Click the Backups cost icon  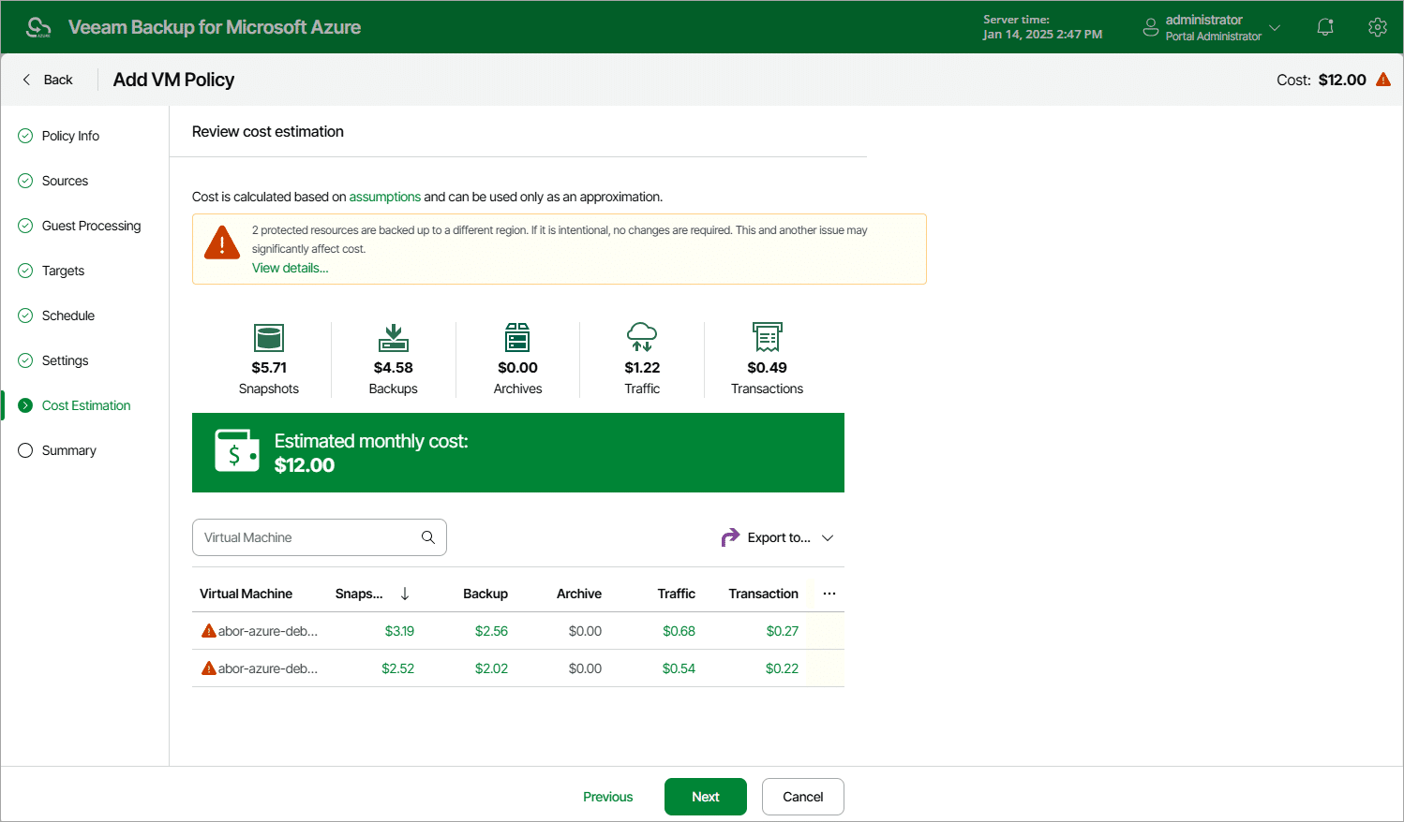393,337
